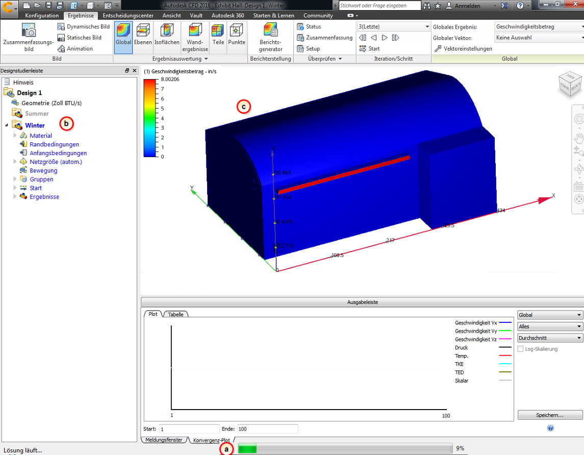The height and width of the screenshot is (455, 584).
Task: Click the save icon in quick access toolbar
Action: pyautogui.click(x=48, y=5)
